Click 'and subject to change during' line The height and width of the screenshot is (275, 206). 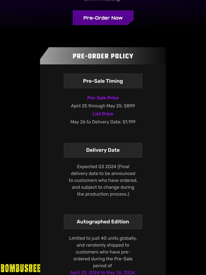click(x=103, y=187)
